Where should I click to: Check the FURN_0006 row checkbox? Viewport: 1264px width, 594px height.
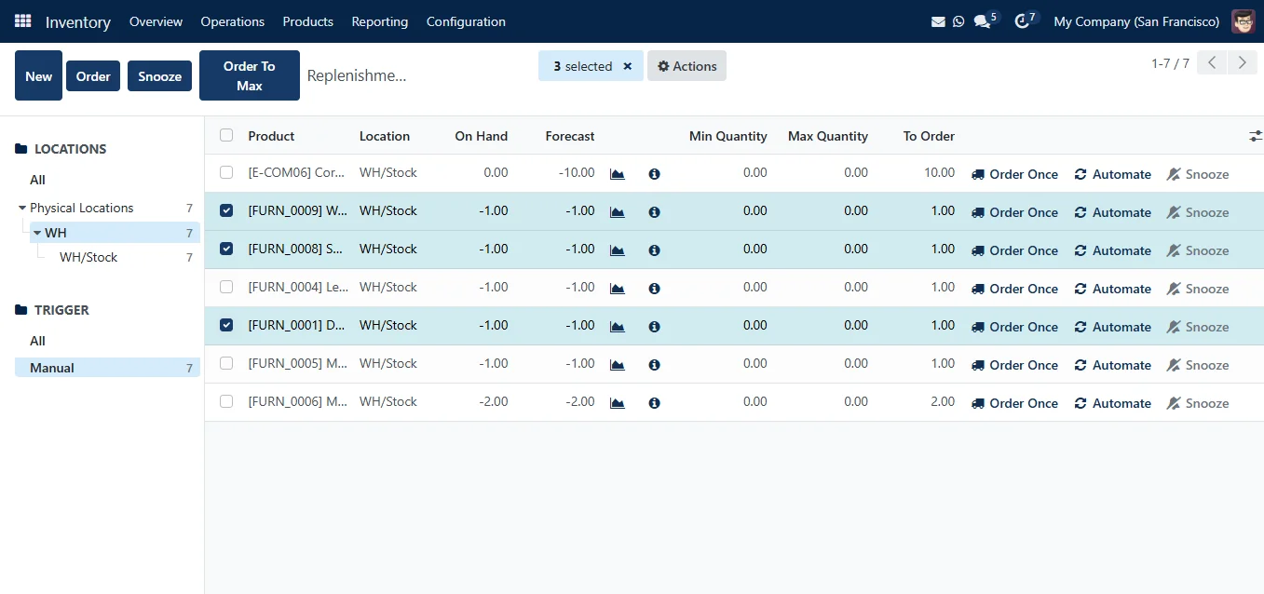point(226,401)
